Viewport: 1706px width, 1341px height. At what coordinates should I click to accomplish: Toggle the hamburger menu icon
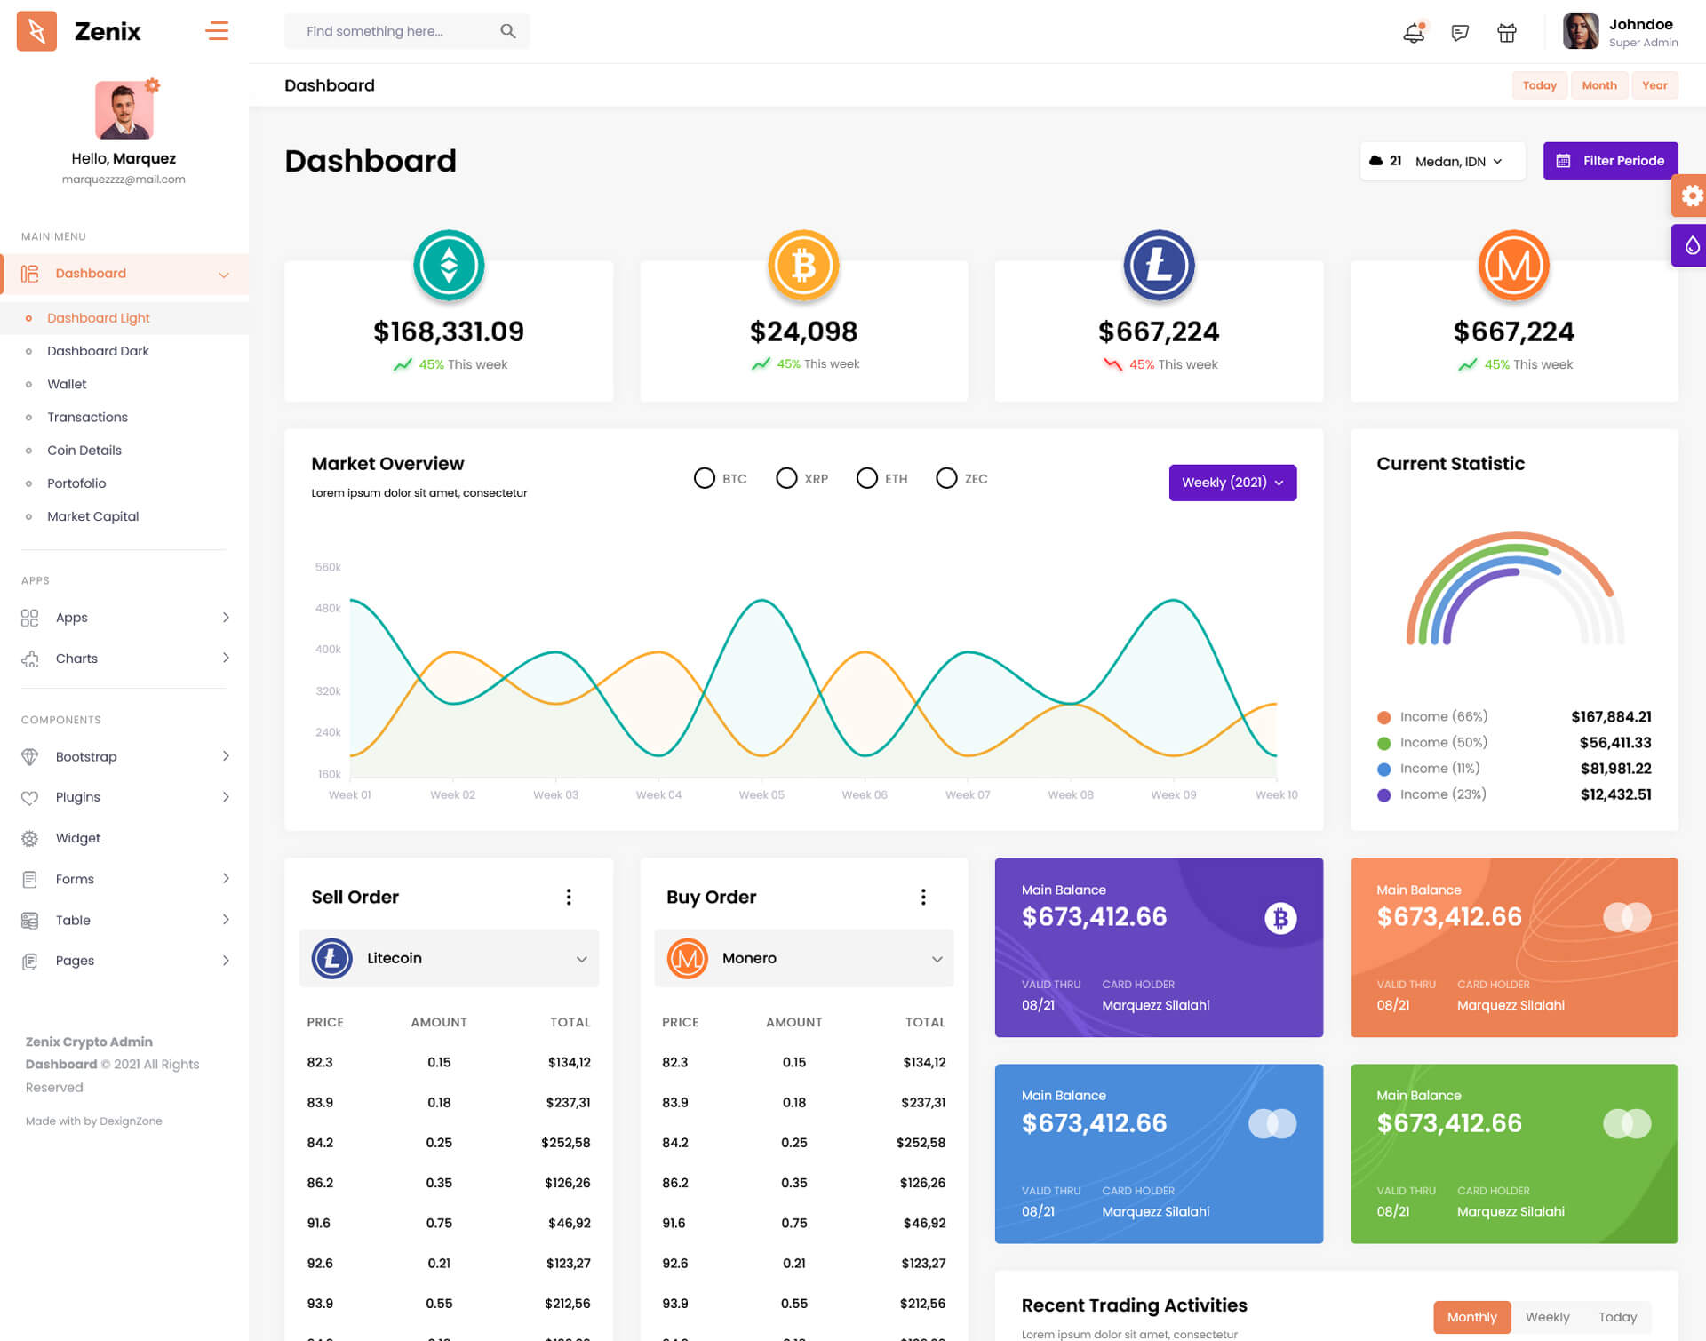click(217, 31)
